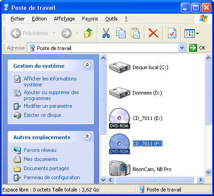
Task: Open Documents partagés link
Action: pos(46,168)
